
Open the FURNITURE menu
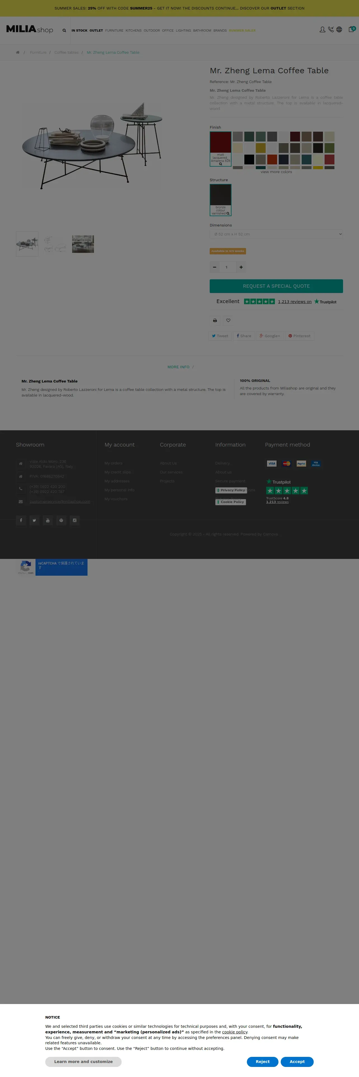114,30
